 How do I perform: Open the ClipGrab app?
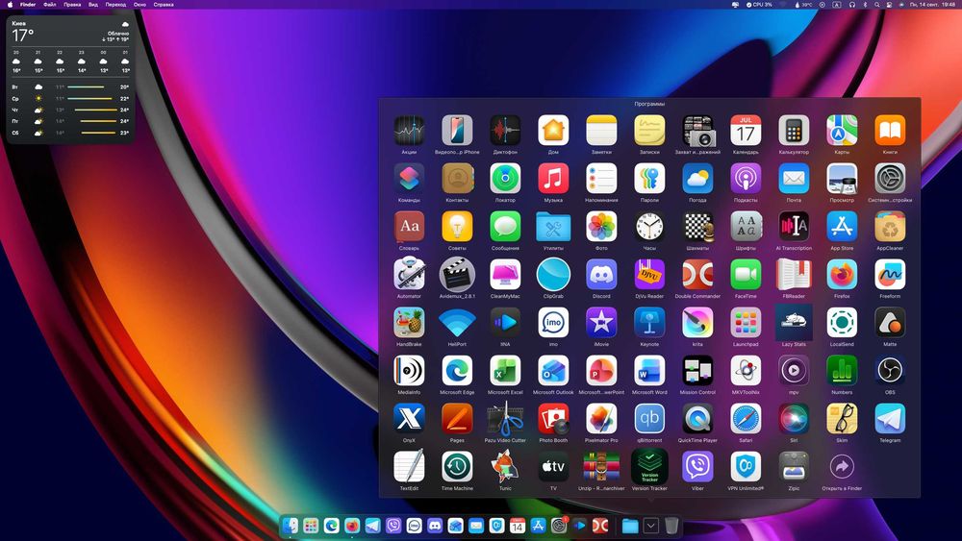tap(553, 275)
